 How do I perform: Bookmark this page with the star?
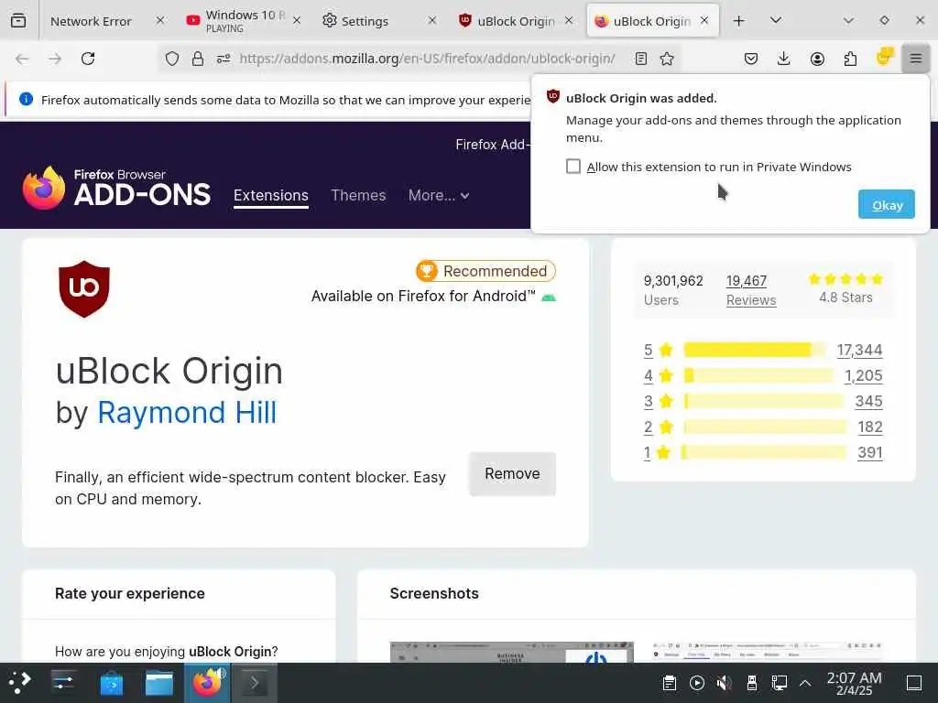click(x=667, y=59)
